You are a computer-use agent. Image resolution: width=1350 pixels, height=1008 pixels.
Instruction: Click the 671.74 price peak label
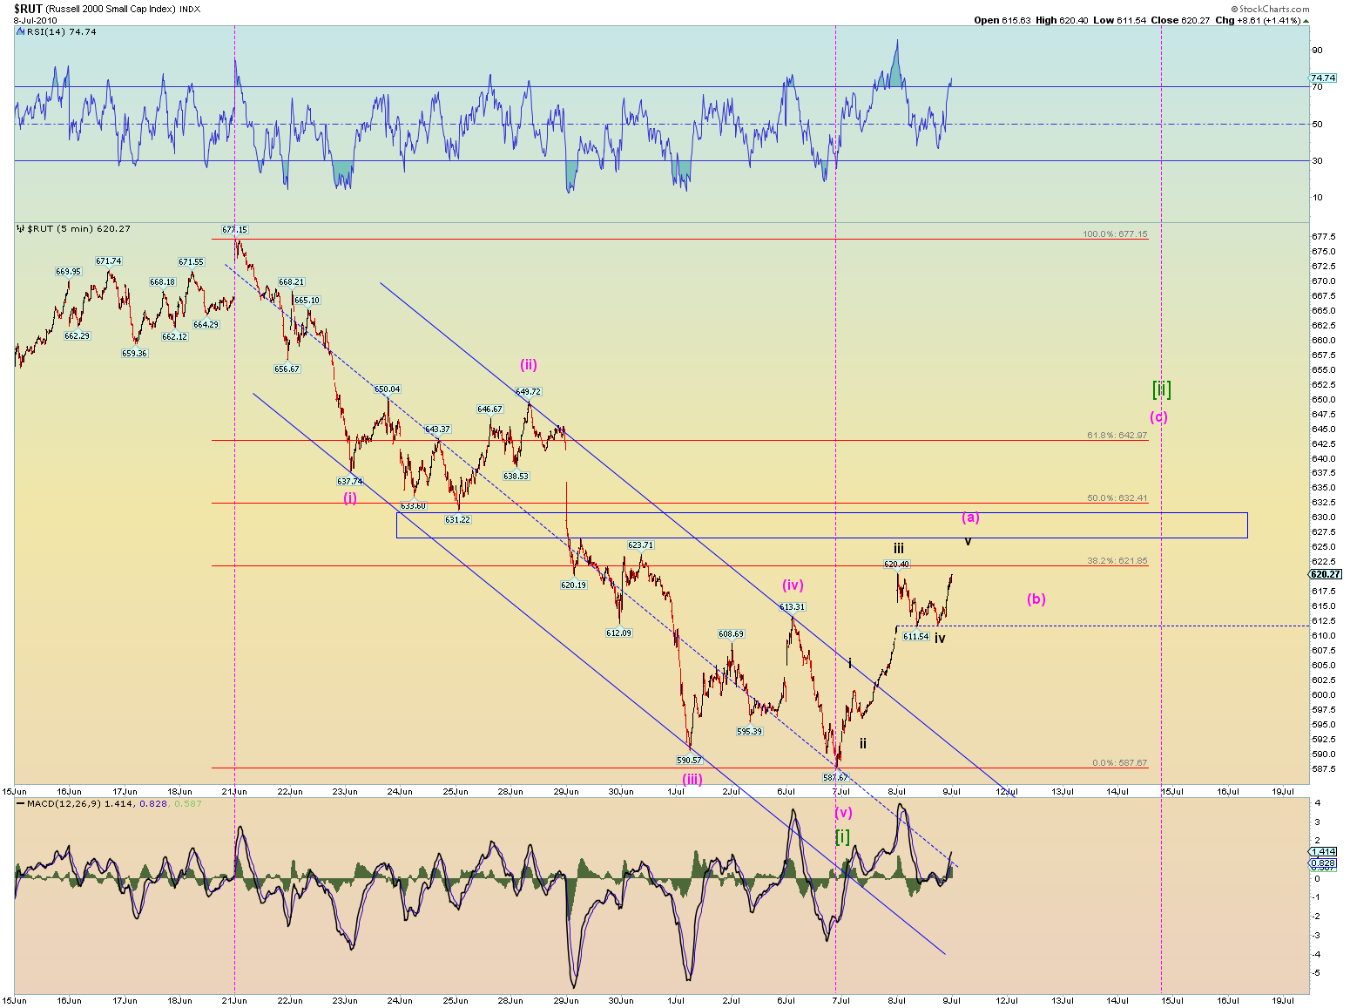coord(109,260)
